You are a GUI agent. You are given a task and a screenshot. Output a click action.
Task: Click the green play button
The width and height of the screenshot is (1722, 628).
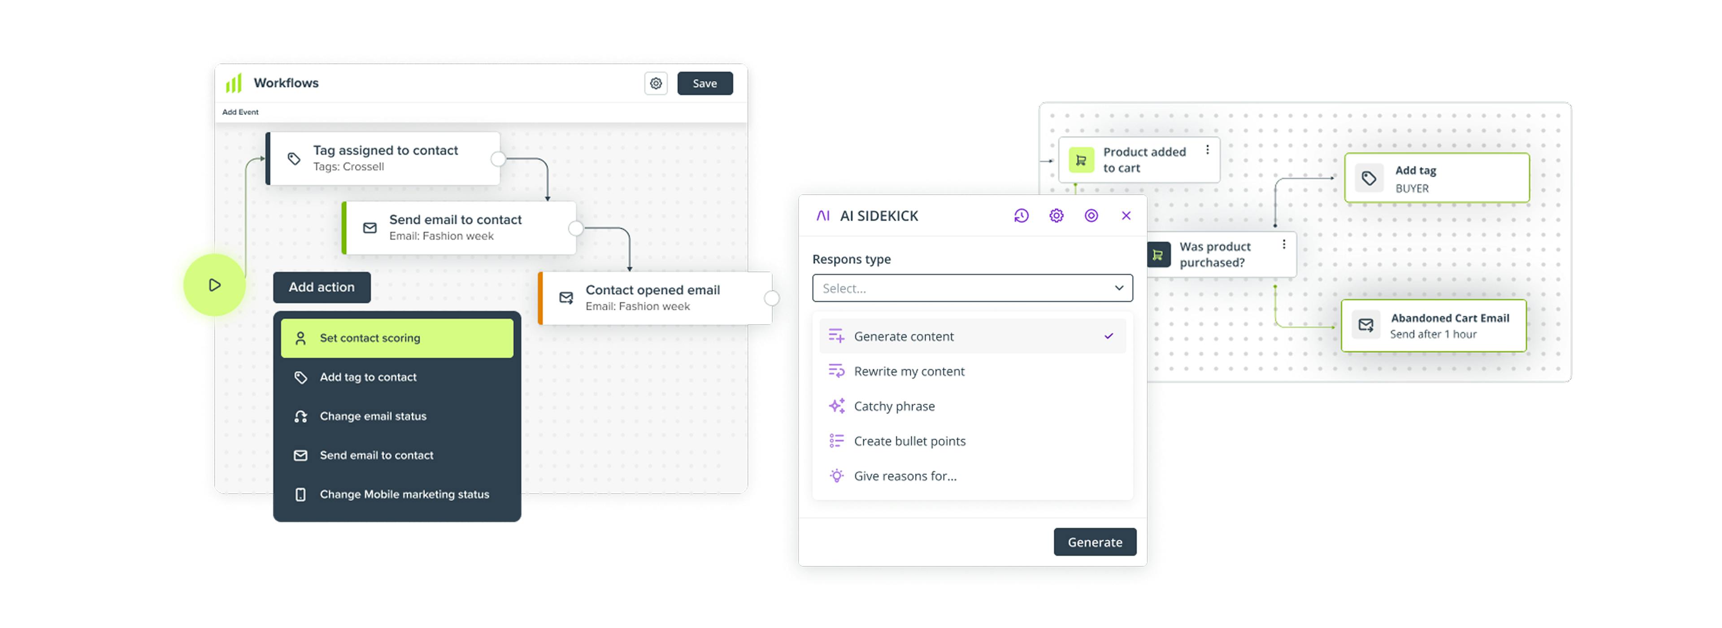coord(214,285)
